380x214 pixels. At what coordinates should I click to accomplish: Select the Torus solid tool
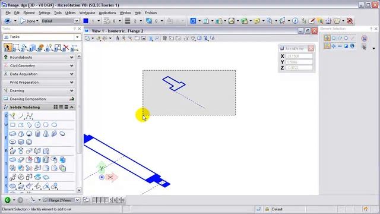coord(12,142)
